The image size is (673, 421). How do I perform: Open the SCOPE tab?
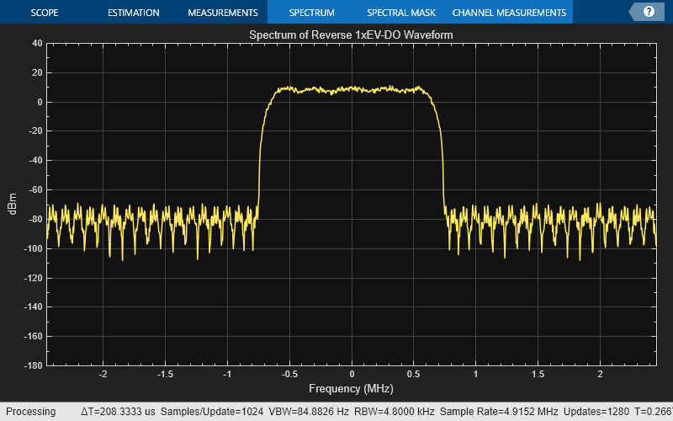coord(45,13)
